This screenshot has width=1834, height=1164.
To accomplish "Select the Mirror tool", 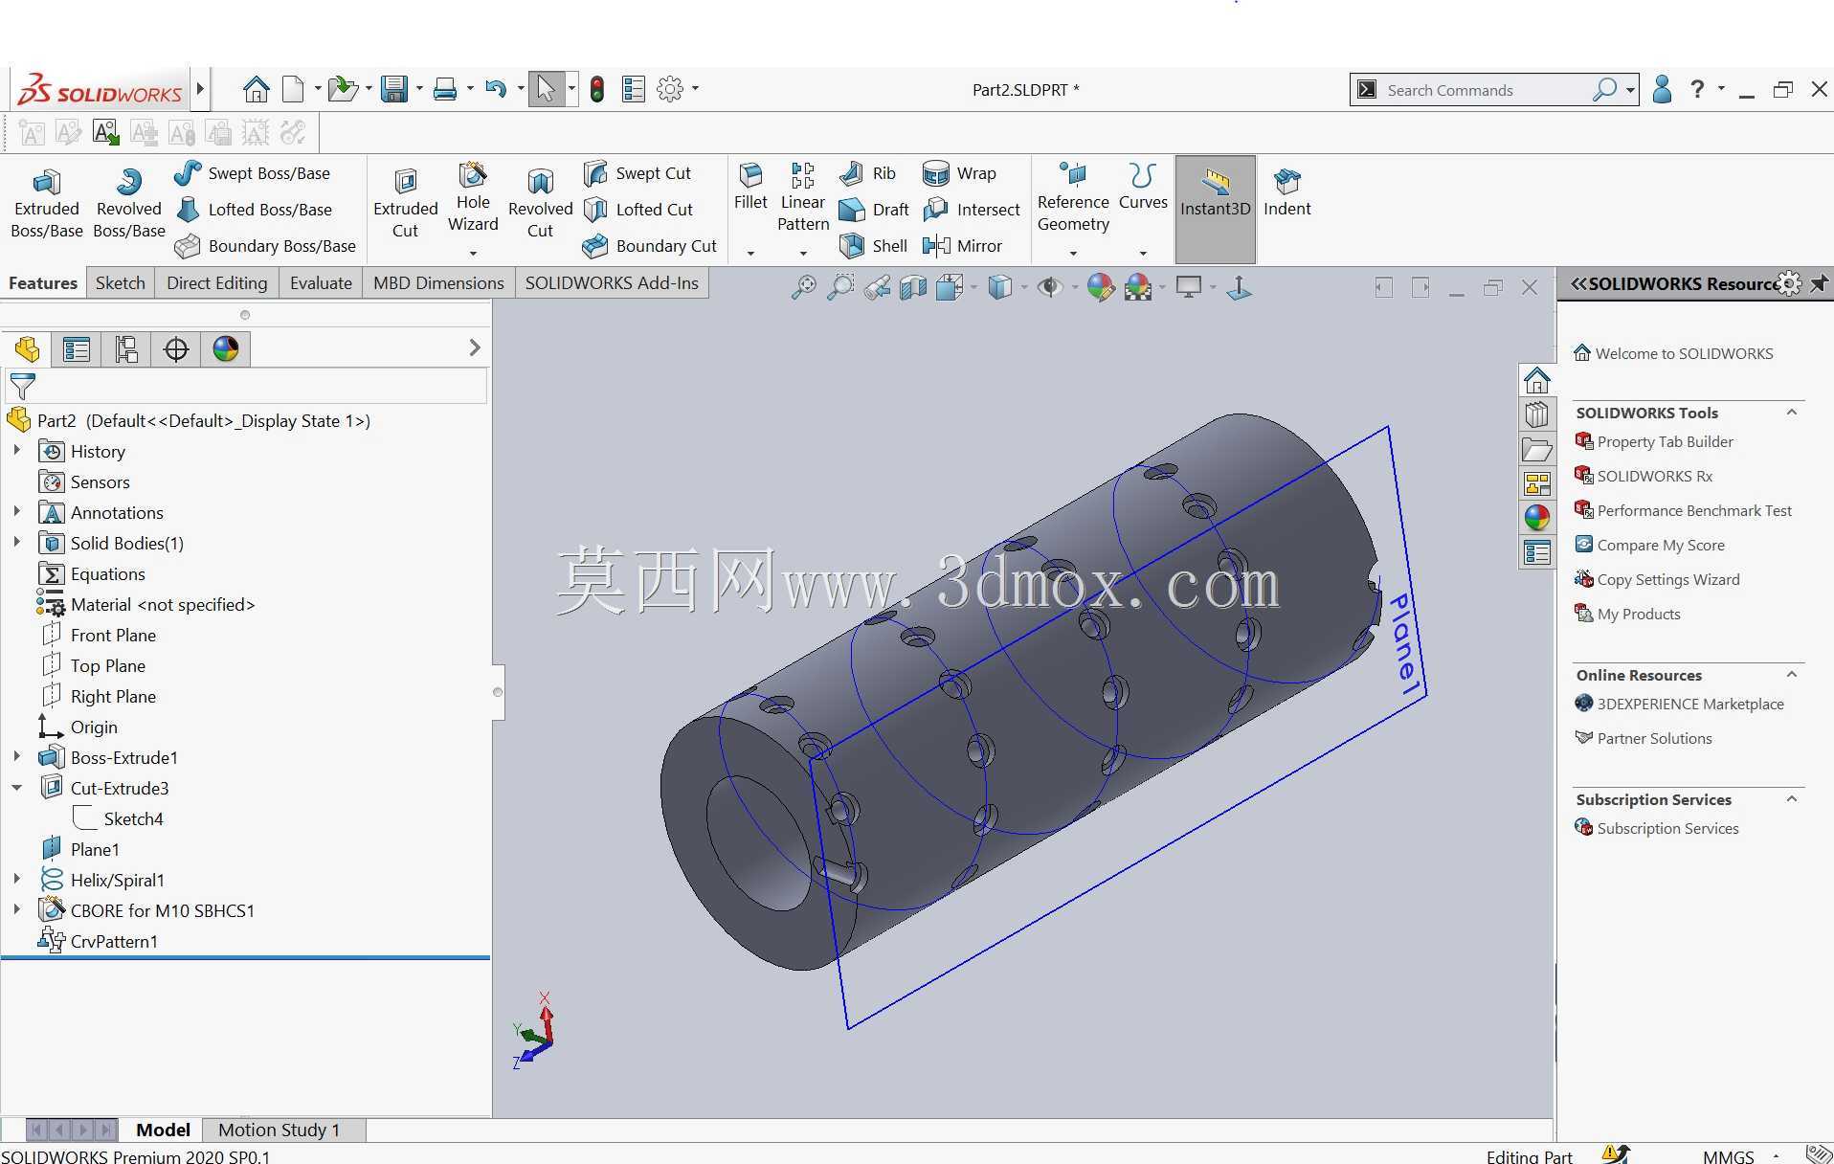I will tap(962, 246).
